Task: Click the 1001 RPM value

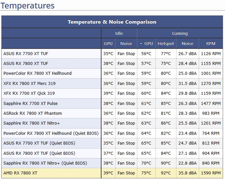Action: point(211,73)
